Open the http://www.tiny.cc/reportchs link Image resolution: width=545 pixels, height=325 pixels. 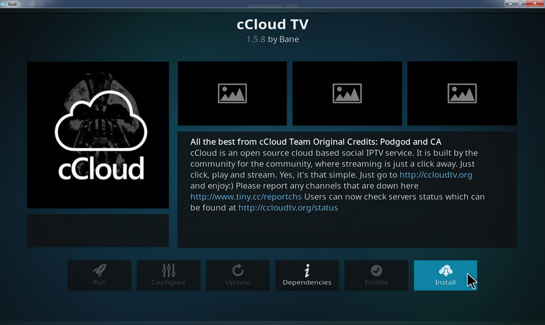246,197
